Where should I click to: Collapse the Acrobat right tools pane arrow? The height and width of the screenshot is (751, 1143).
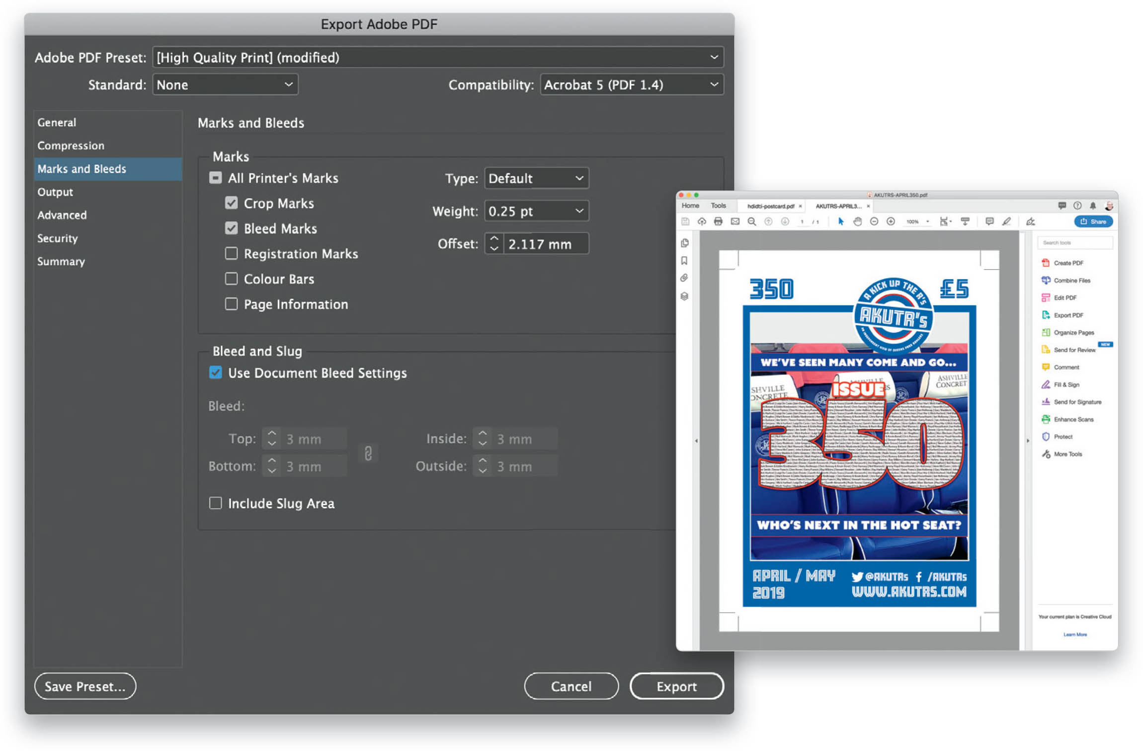point(1028,441)
